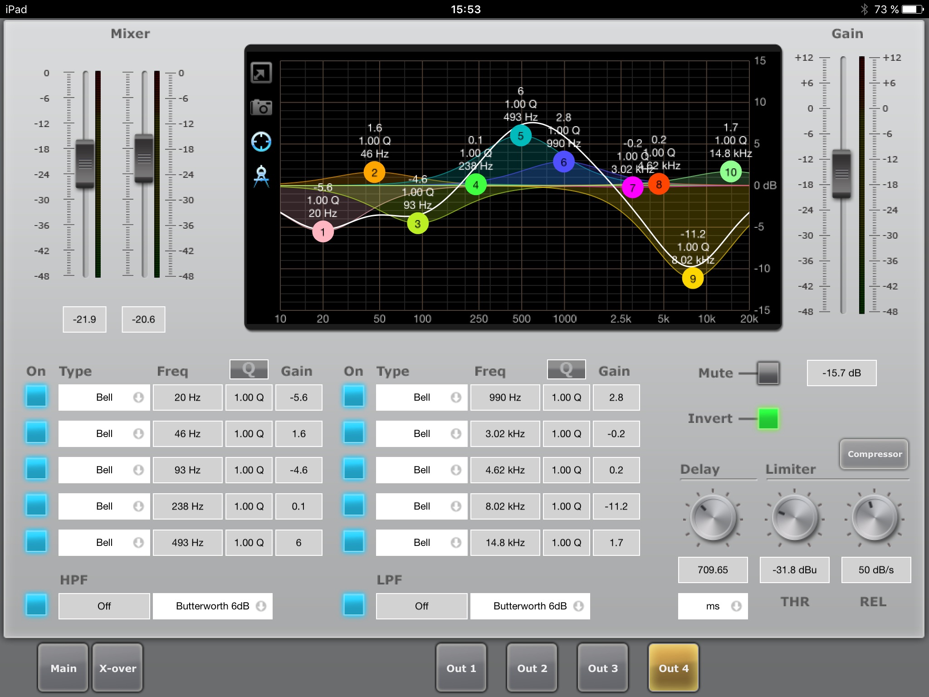Click the Q header button above 990 Hz band
The height and width of the screenshot is (697, 929).
tap(566, 369)
